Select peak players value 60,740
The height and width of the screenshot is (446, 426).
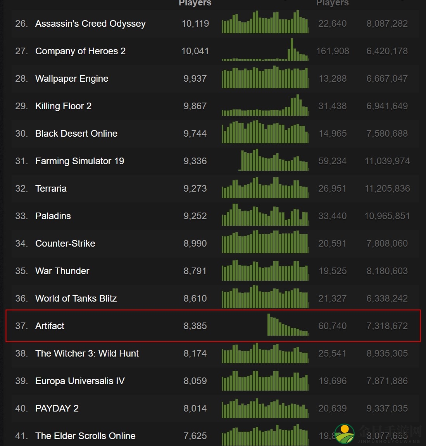point(333,326)
